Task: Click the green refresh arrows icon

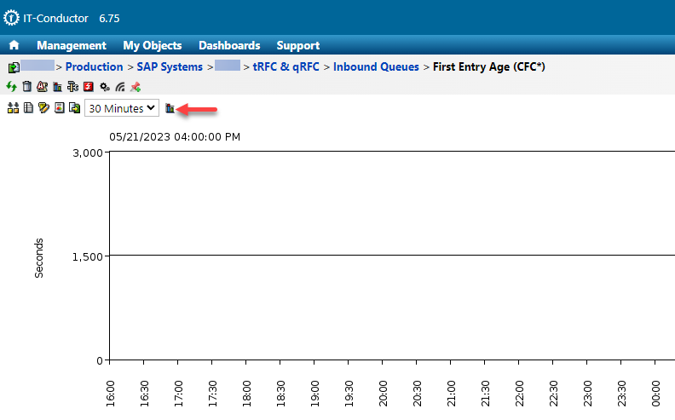Action: [x=12, y=86]
